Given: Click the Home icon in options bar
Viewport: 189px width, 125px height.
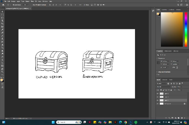Looking at the screenshot, I should pyautogui.click(x=3, y=5).
